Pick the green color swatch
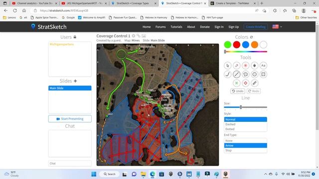Image resolution: width=319 pixels, height=179 pixels. click(x=228, y=45)
